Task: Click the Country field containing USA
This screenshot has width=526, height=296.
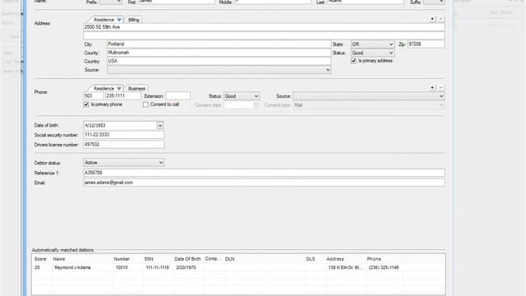Action: pyautogui.click(x=219, y=61)
